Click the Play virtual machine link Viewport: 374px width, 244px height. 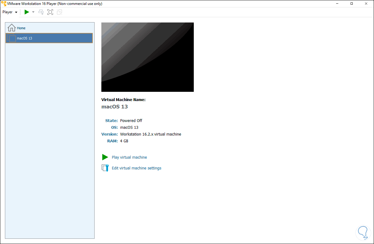coord(129,157)
